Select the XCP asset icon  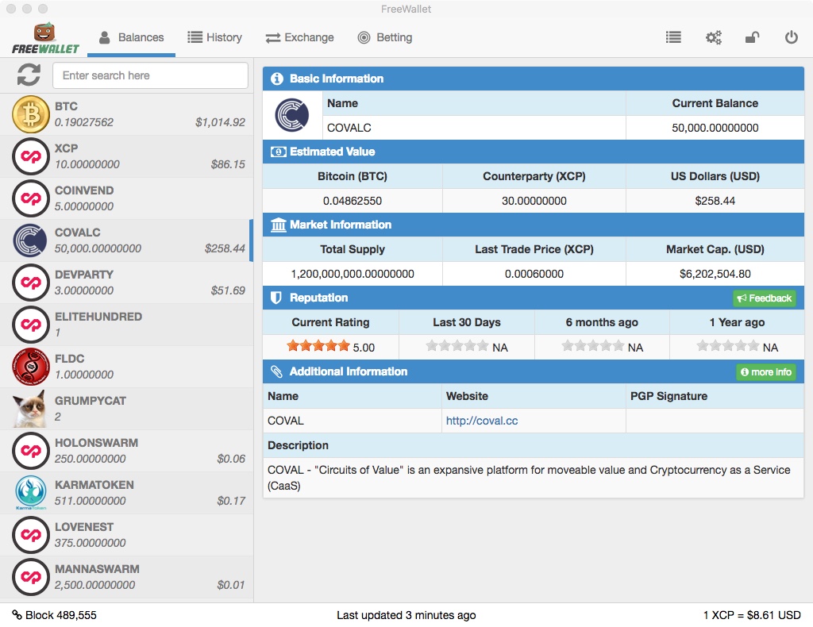[x=31, y=156]
